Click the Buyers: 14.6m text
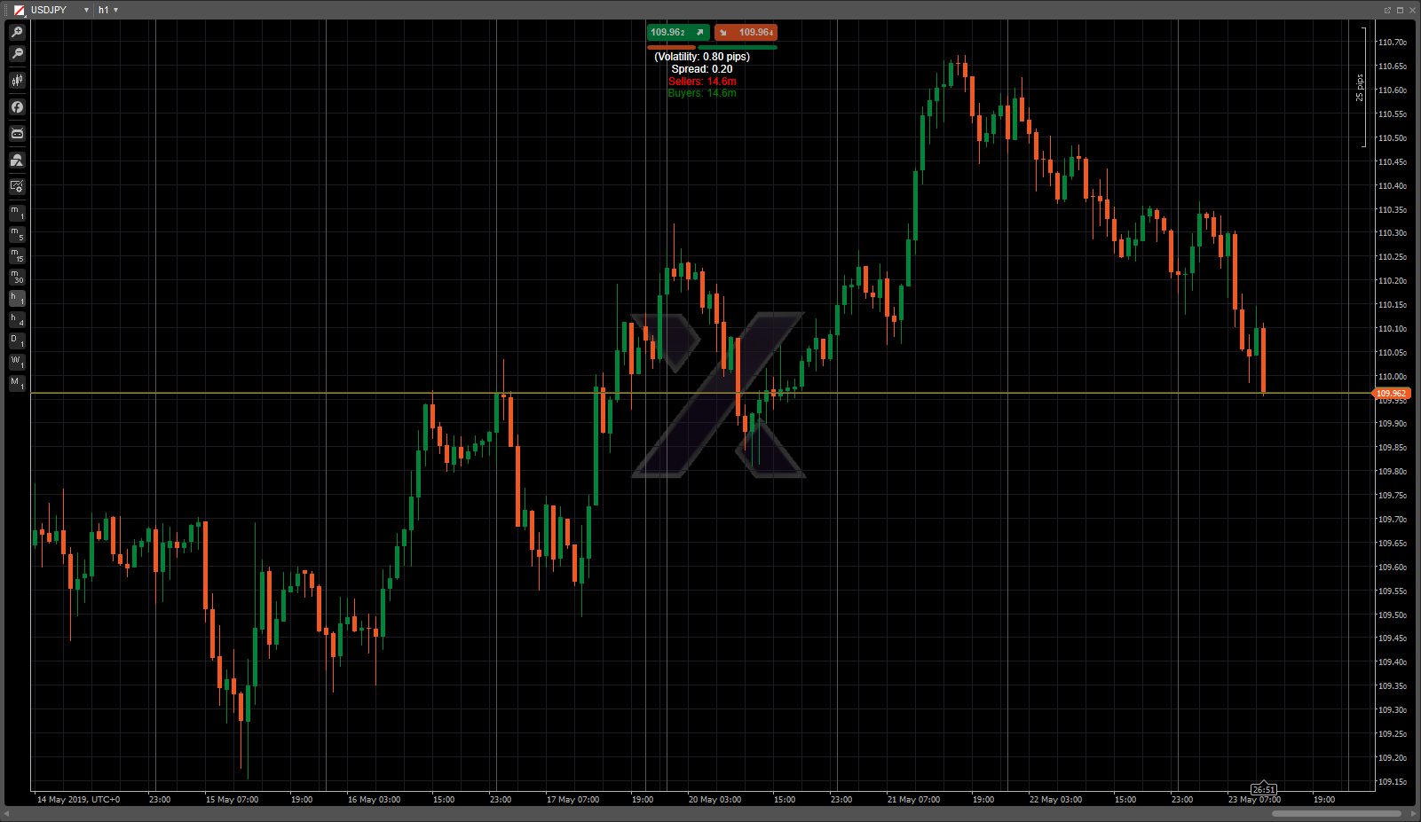 click(702, 93)
